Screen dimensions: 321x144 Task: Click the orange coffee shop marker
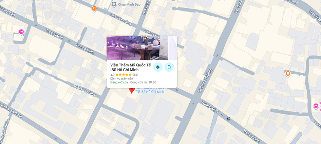288,74
